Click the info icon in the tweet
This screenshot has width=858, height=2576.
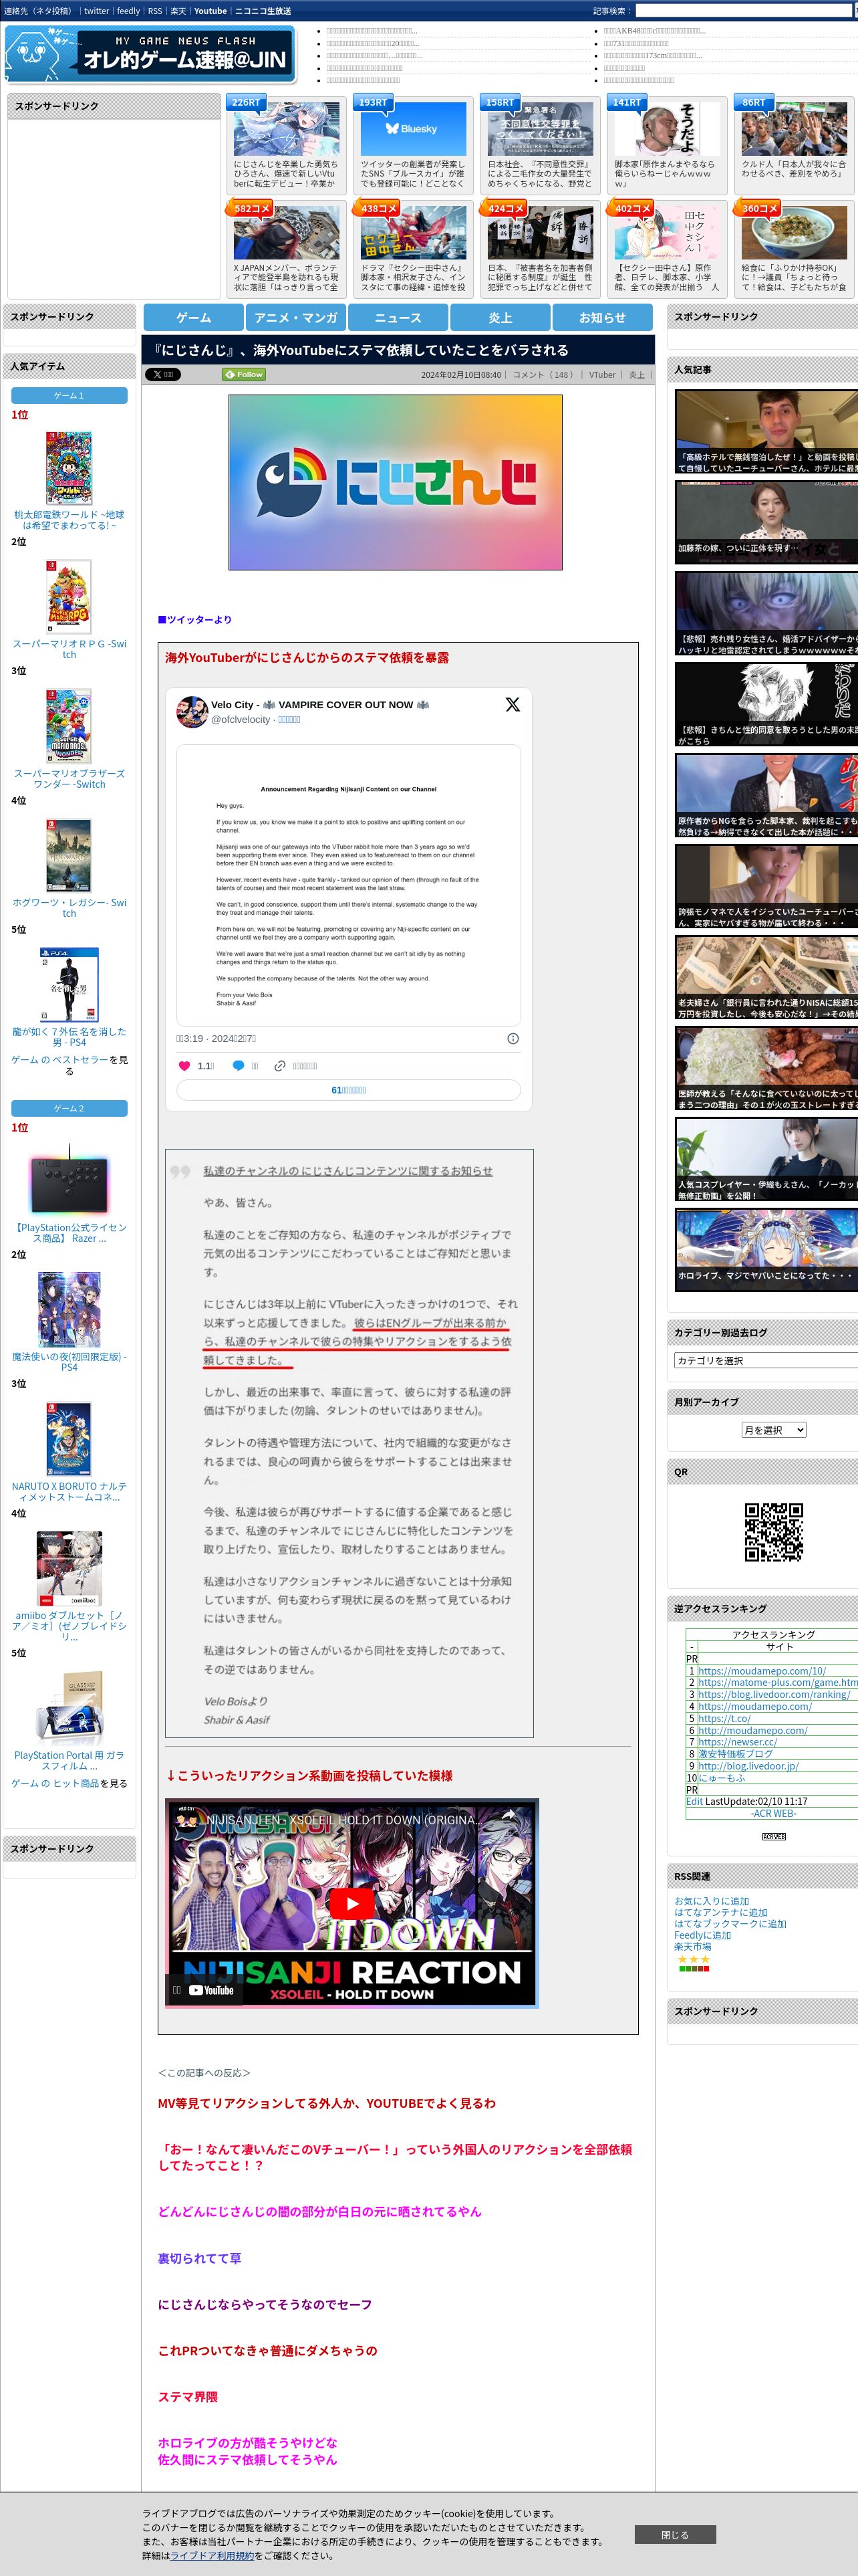(513, 1038)
